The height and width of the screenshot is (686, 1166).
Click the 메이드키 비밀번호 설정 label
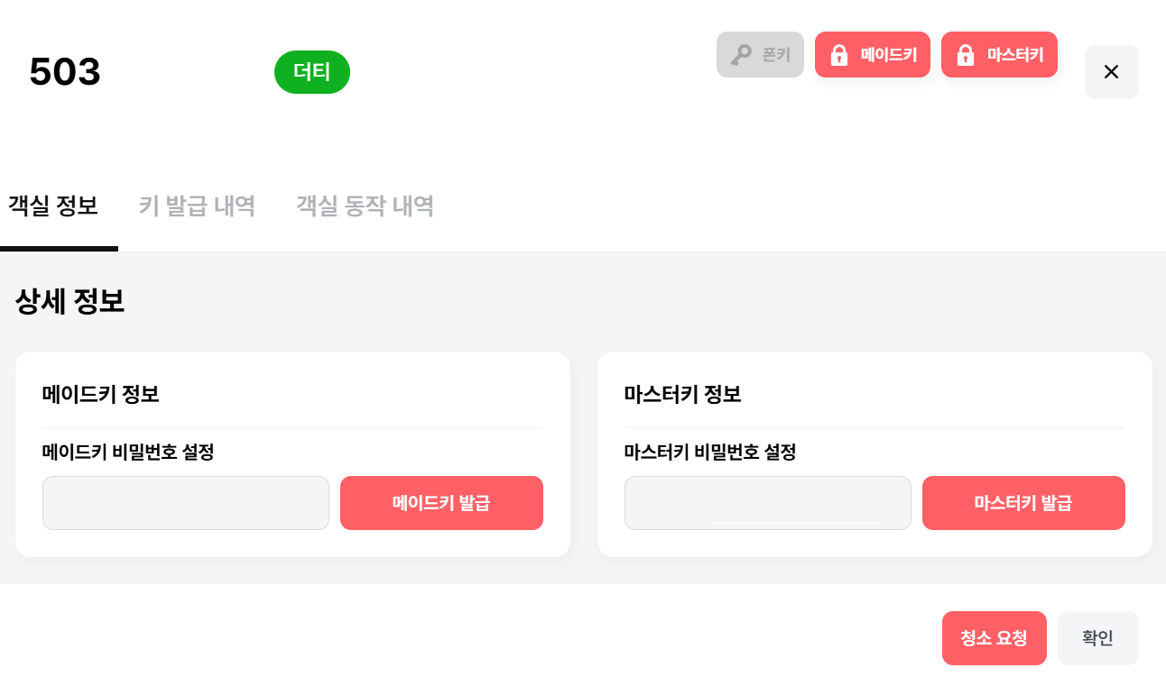point(128,452)
